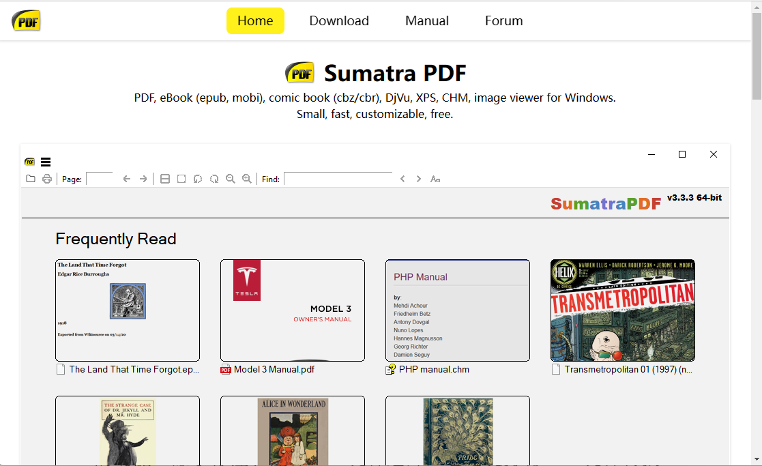Screen dimensions: 762x466
Task: Go to previous page arrow
Action: point(127,179)
